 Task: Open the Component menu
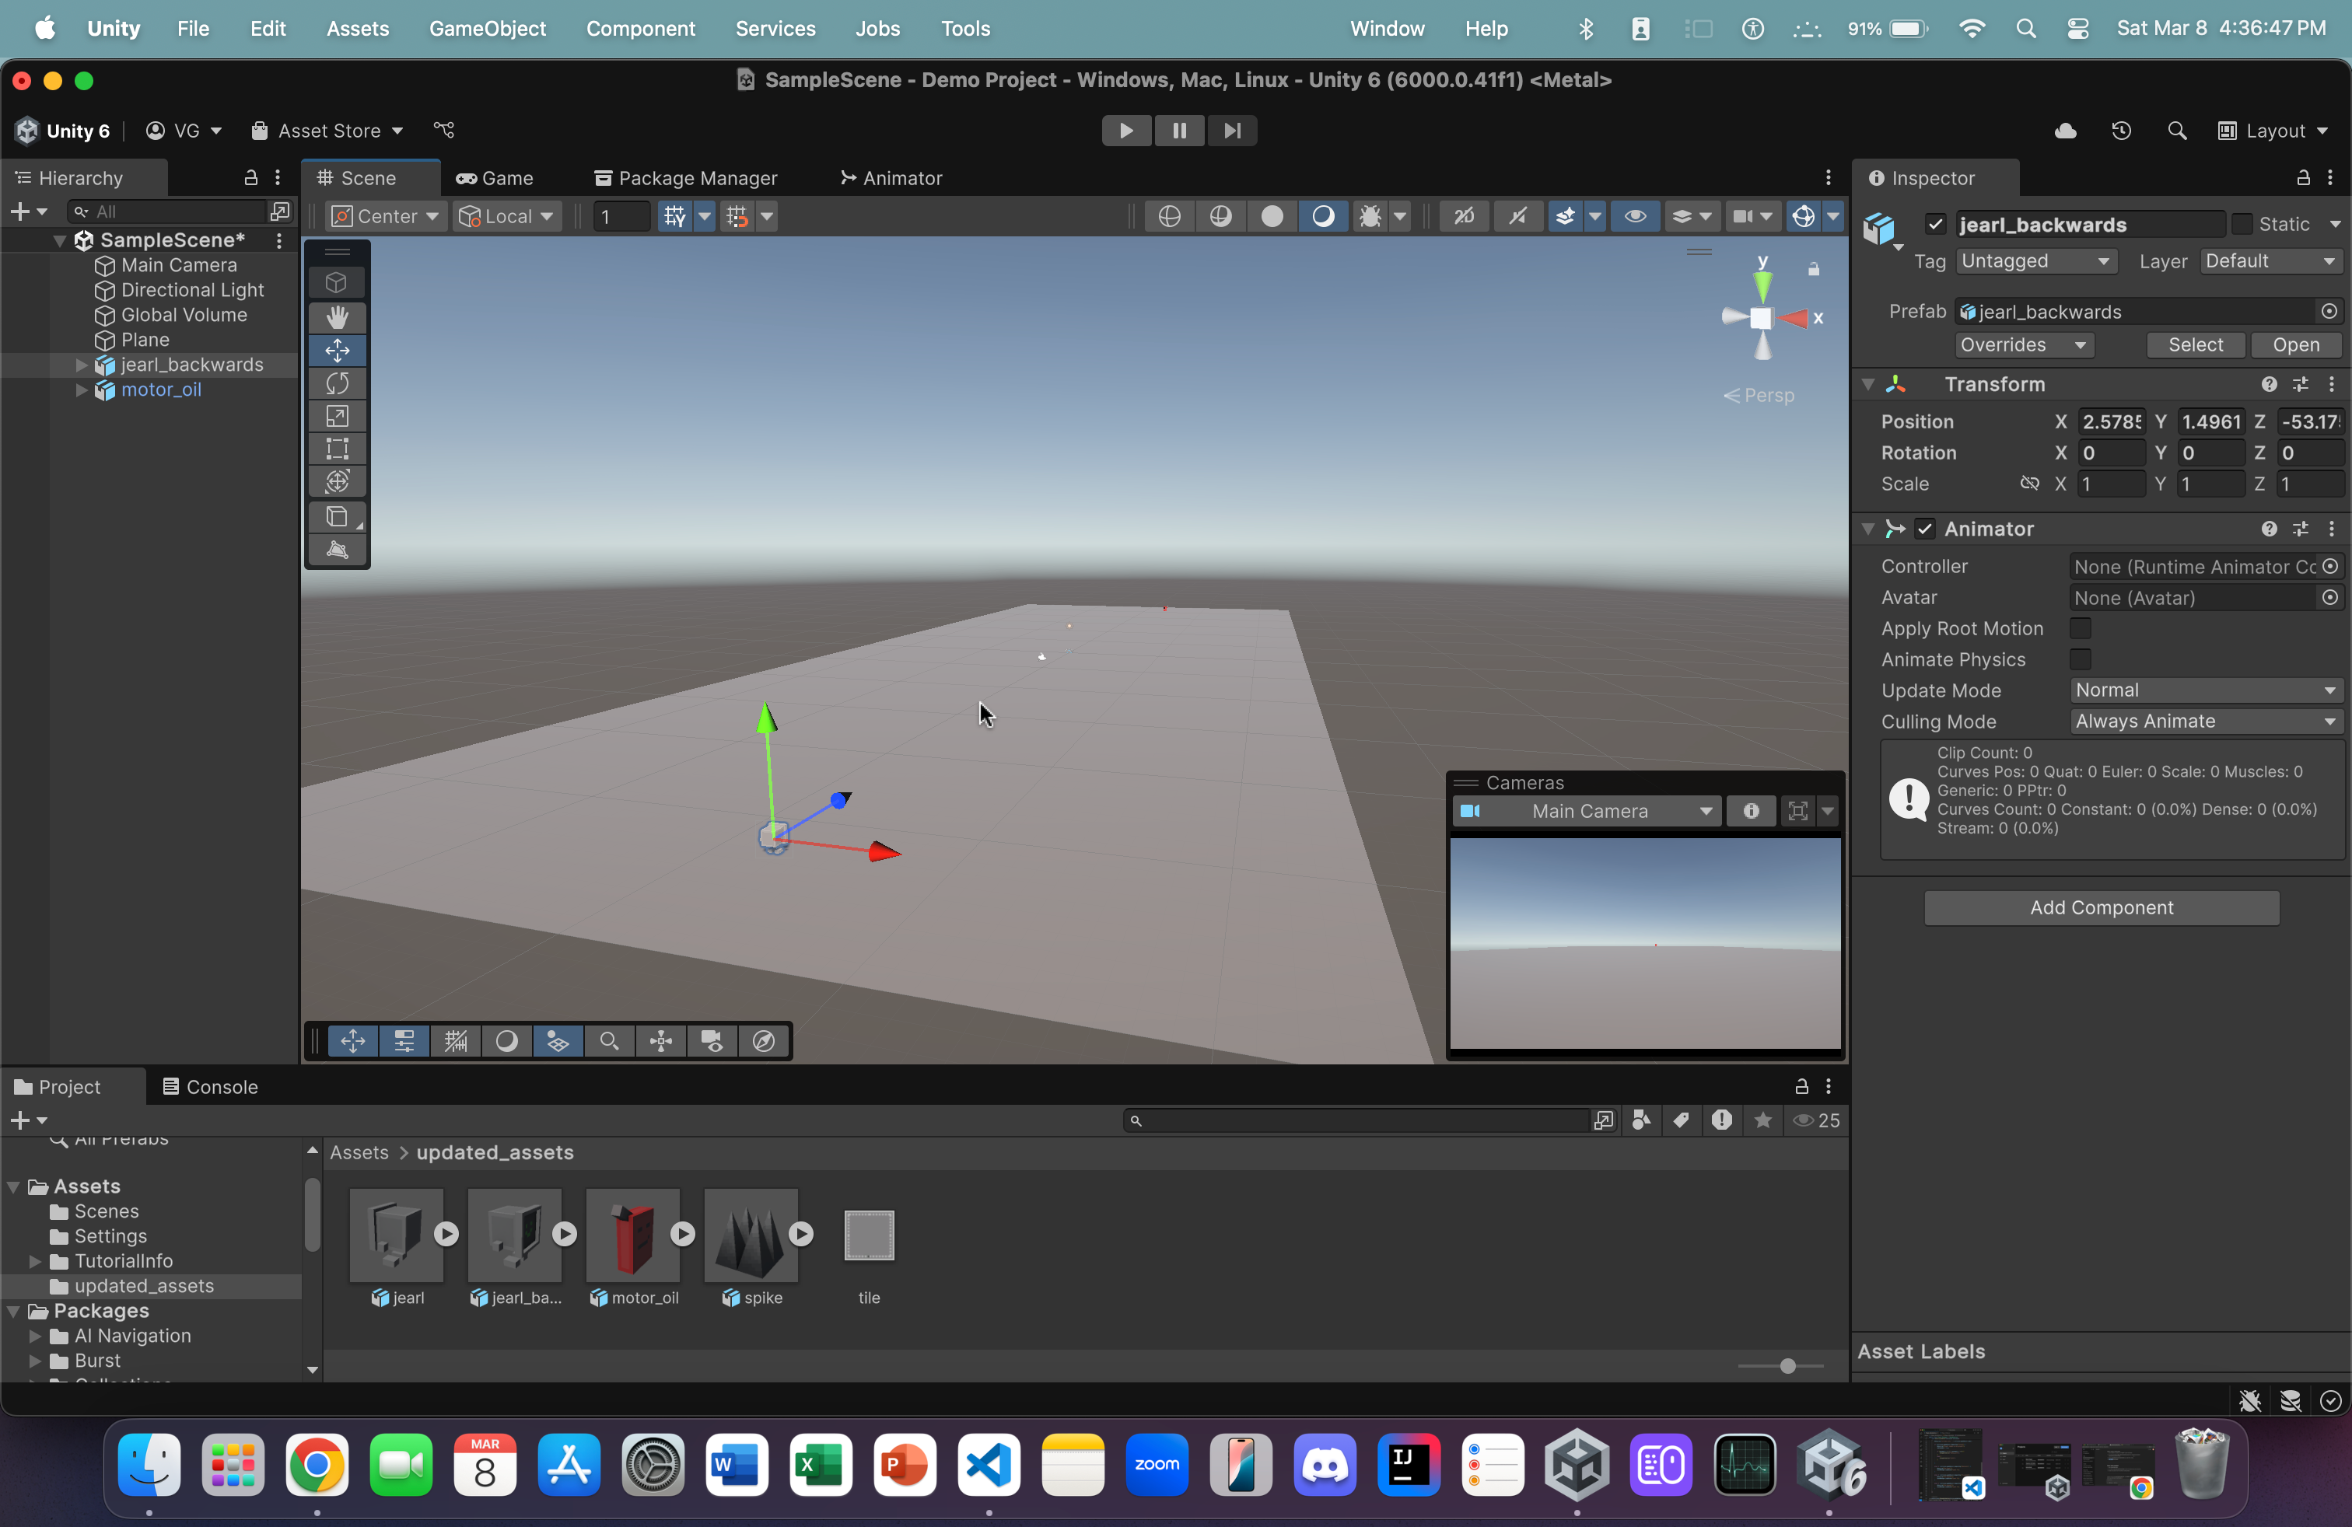coord(640,29)
